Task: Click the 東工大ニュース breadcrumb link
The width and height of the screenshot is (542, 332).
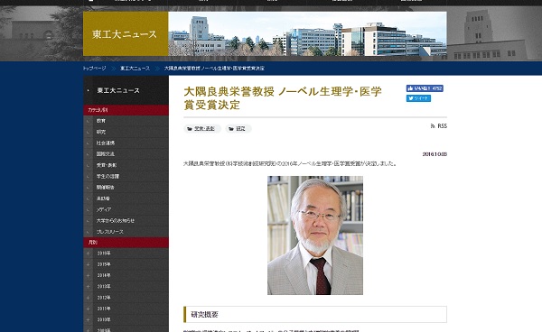Action: [x=135, y=69]
